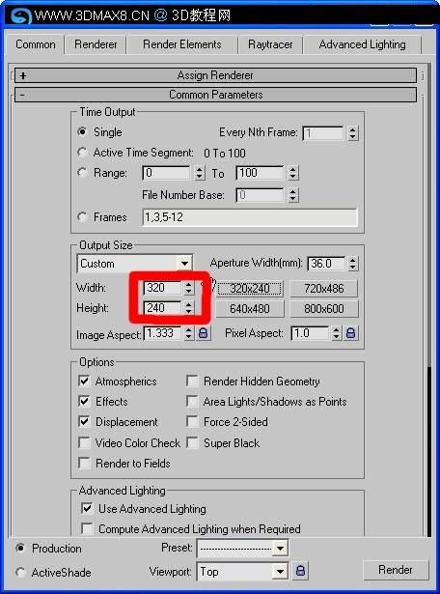Select the Active Time Segment radio button
Viewport: 440px width, 594px height.
pos(82,153)
